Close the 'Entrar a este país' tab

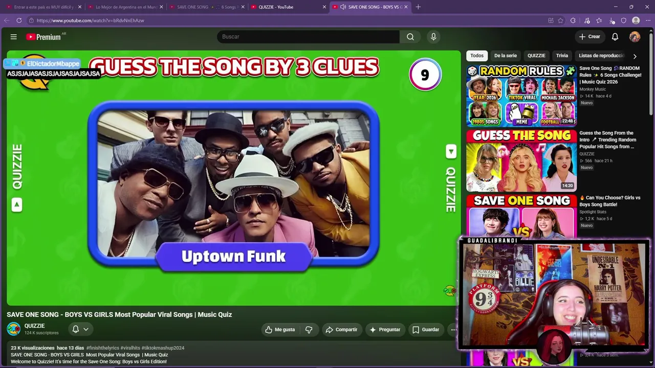[x=80, y=7]
